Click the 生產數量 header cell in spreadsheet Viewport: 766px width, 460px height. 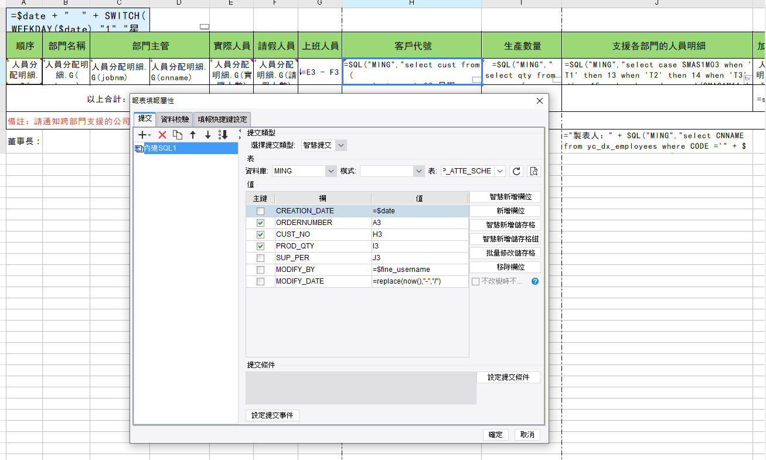tap(522, 46)
